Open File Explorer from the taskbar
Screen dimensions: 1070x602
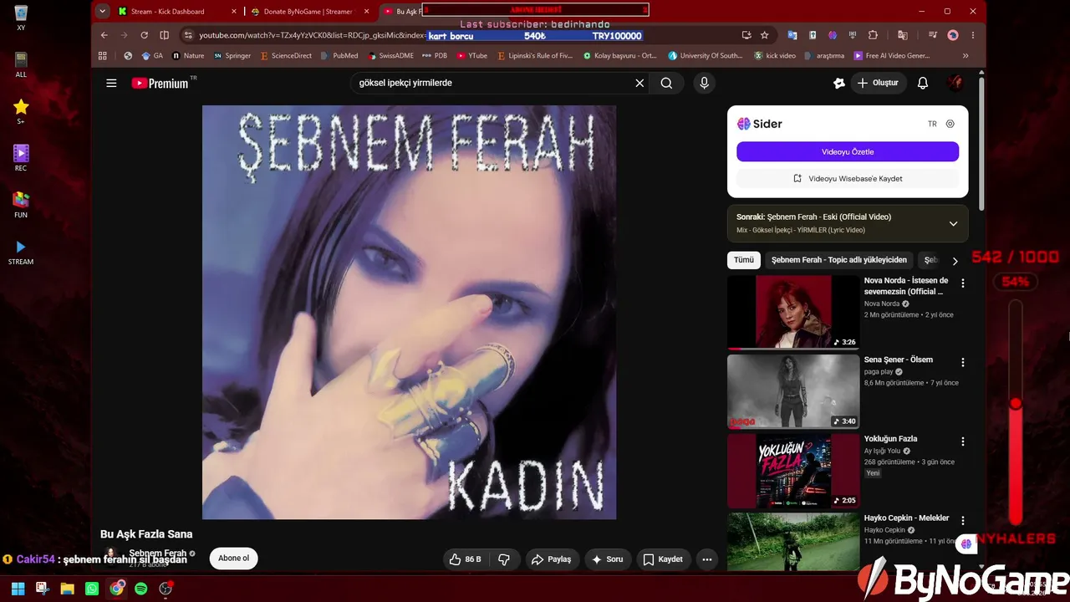(x=67, y=589)
